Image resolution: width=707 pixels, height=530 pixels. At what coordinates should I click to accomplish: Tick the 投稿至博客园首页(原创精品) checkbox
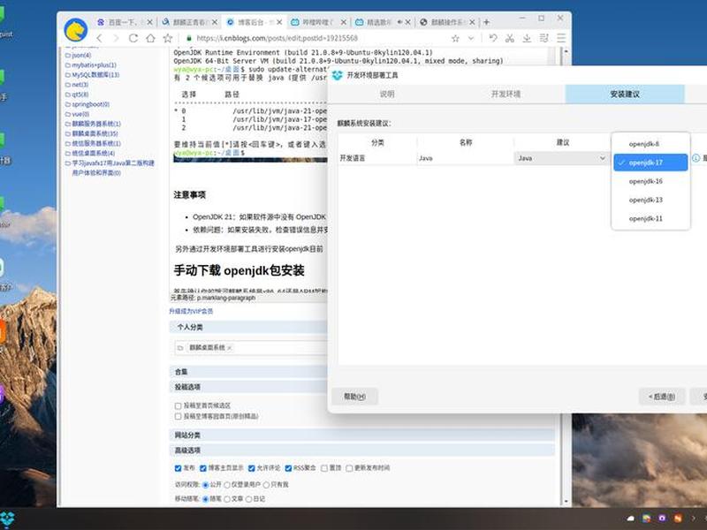tap(178, 416)
